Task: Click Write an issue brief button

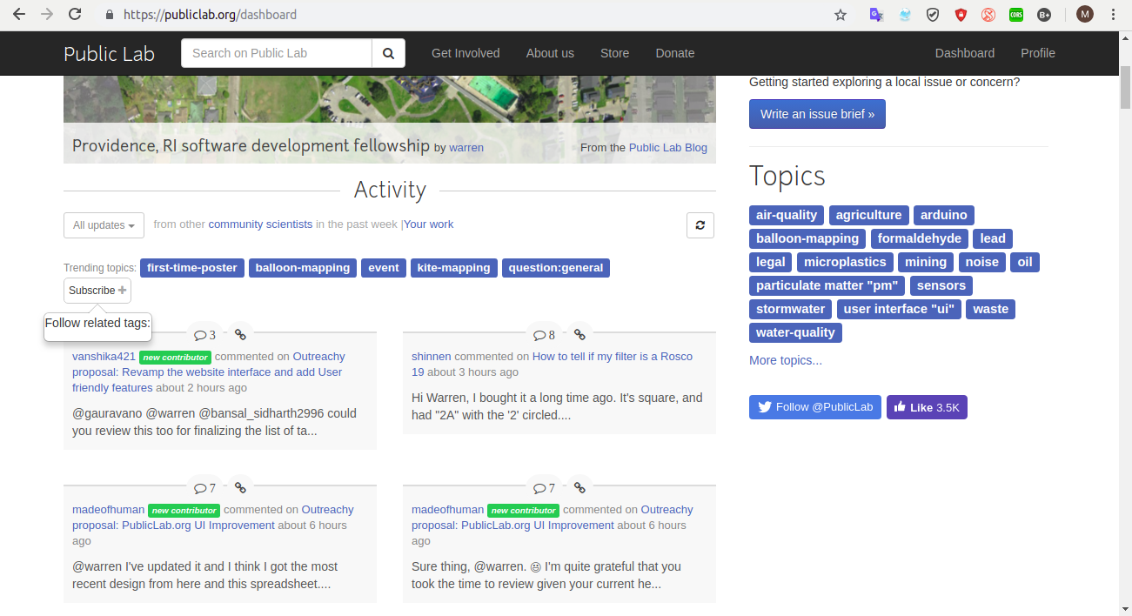Action: (816, 113)
